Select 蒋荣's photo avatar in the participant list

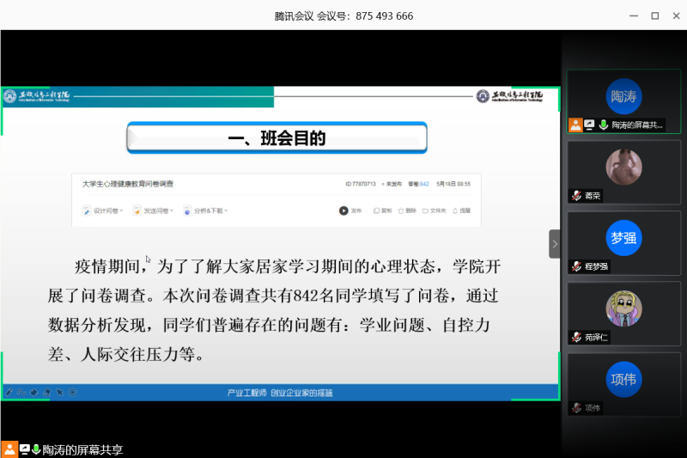pyautogui.click(x=624, y=167)
